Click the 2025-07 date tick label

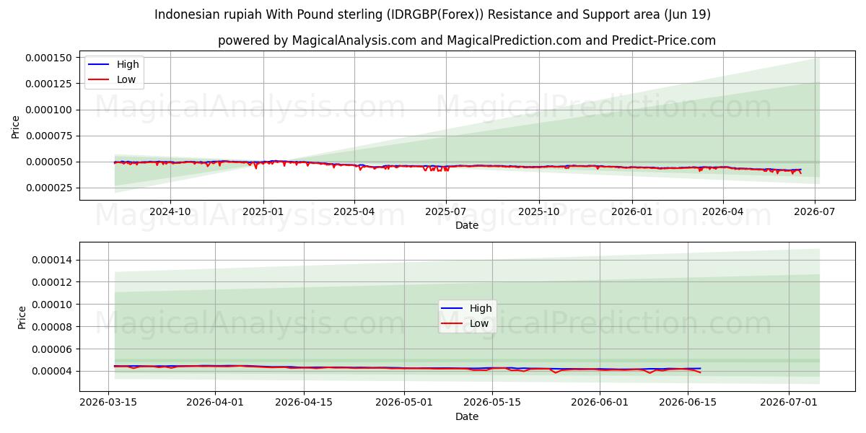(x=445, y=212)
